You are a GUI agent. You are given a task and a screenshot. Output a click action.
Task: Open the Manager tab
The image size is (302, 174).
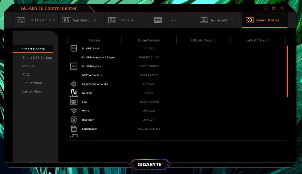(127, 20)
